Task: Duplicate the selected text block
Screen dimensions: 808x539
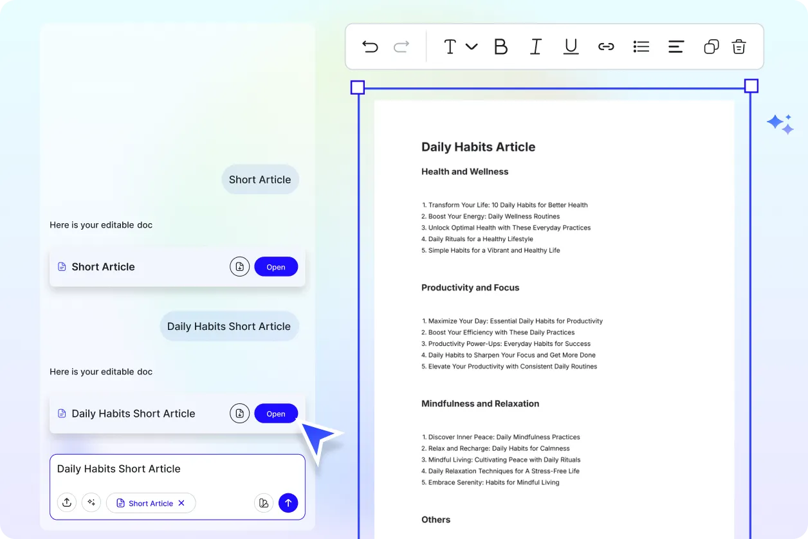Action: (x=711, y=46)
